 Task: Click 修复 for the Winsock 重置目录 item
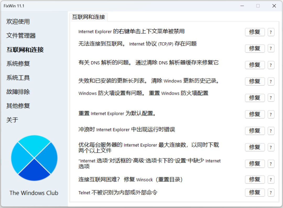coord(255,179)
